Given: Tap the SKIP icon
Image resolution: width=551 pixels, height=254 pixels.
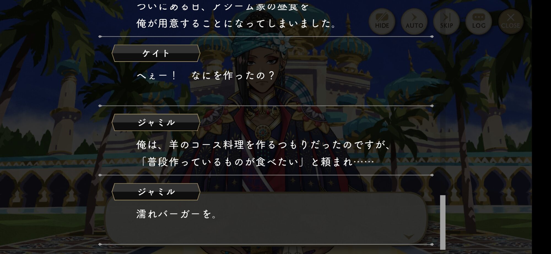Looking at the screenshot, I should click(446, 21).
